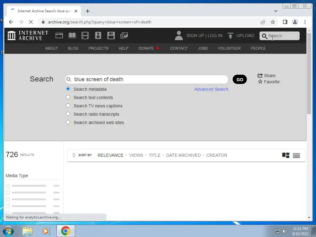Image resolution: width=316 pixels, height=237 pixels.
Task: Bookmark this page with the star
Action: [x=273, y=22]
